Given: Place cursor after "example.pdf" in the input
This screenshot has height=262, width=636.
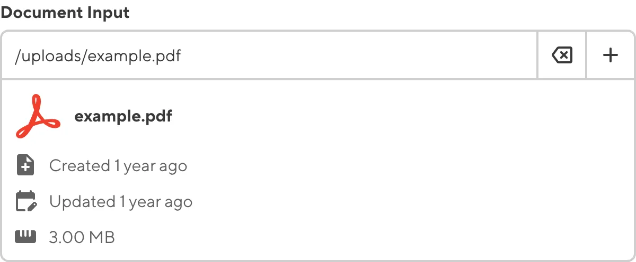Looking at the screenshot, I should tap(182, 55).
